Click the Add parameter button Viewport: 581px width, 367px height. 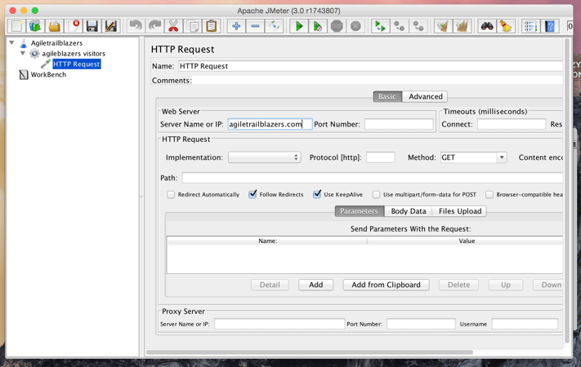pyautogui.click(x=315, y=285)
